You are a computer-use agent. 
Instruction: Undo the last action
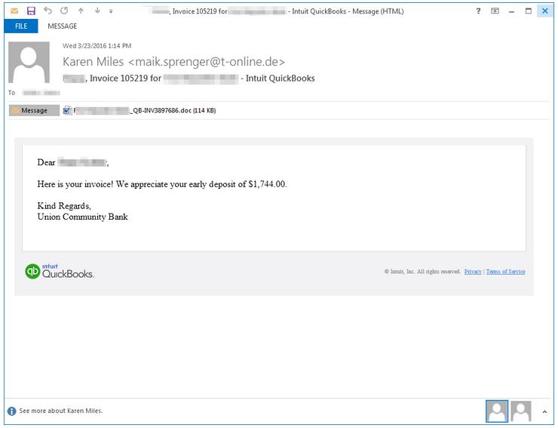48,11
